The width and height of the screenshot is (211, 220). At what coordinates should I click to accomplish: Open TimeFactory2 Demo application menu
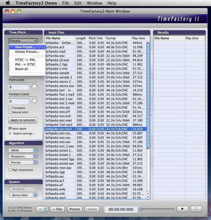pyautogui.click(x=36, y=3)
